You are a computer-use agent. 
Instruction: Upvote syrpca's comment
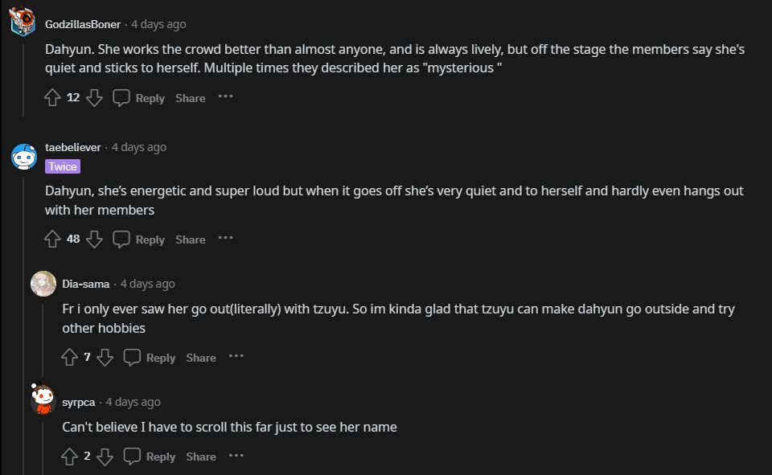tap(70, 457)
